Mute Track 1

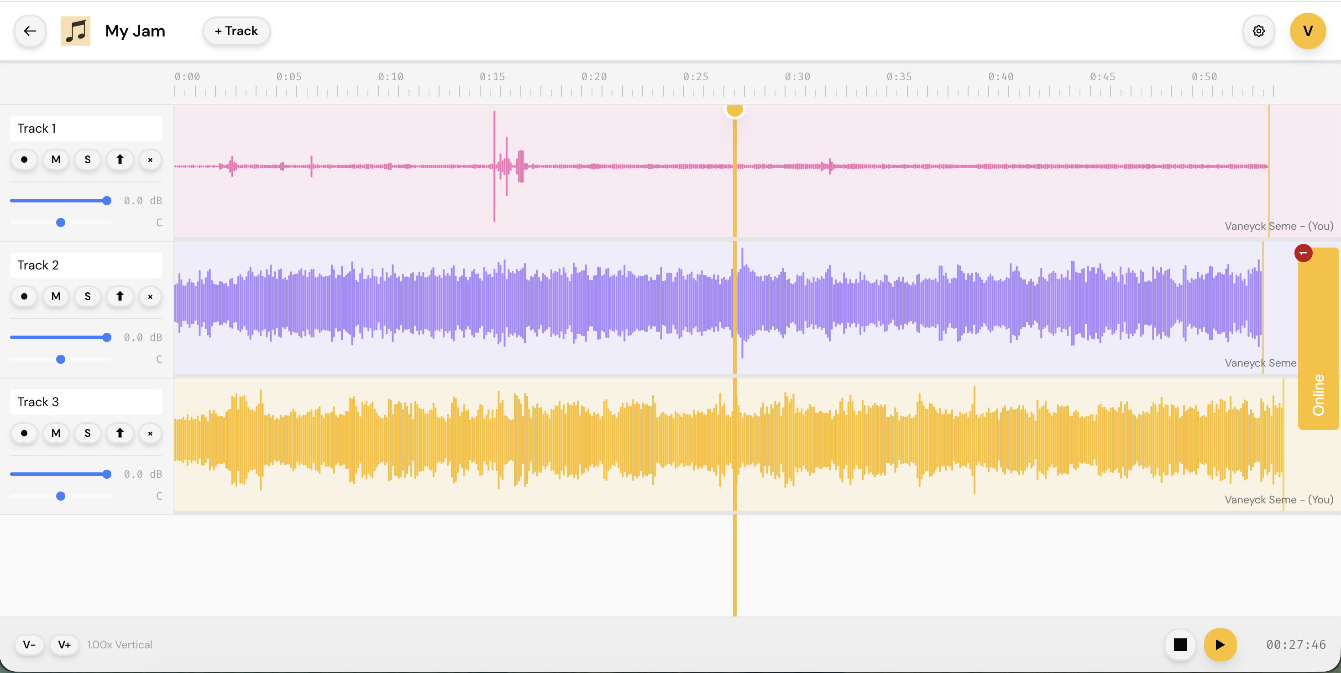(56, 160)
